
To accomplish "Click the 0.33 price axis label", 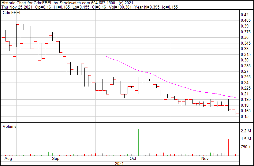I will click(x=245, y=49).
